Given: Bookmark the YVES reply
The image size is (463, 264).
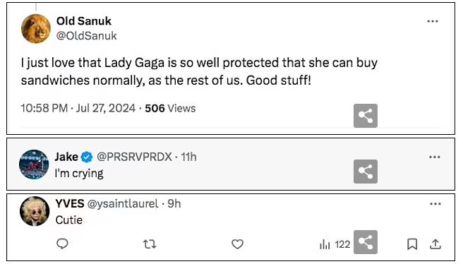Looking at the screenshot, I should tap(412, 244).
